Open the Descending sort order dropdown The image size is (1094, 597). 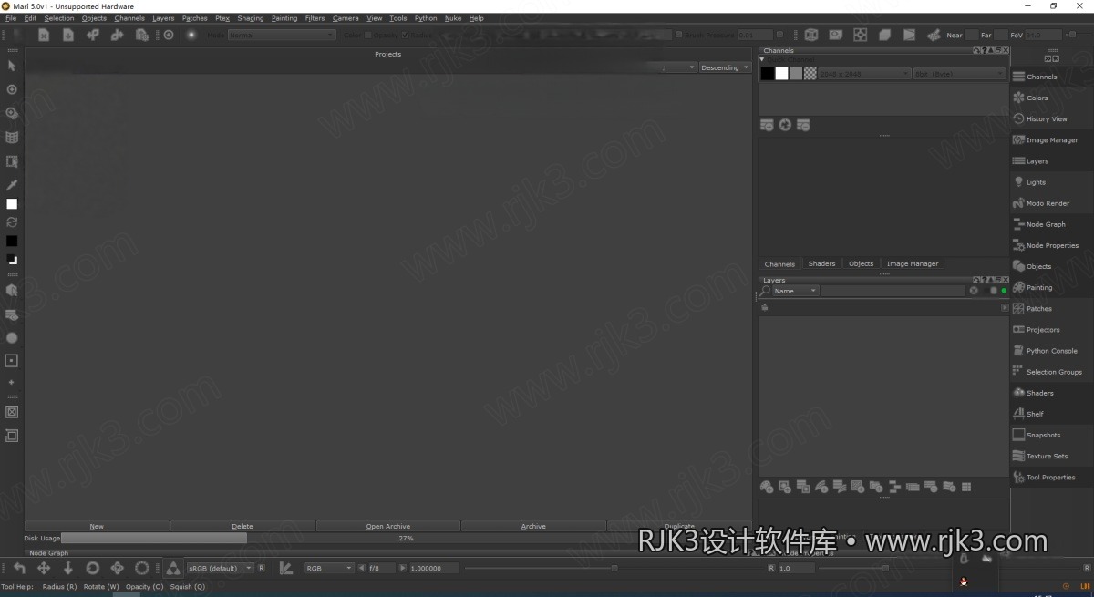tap(725, 67)
